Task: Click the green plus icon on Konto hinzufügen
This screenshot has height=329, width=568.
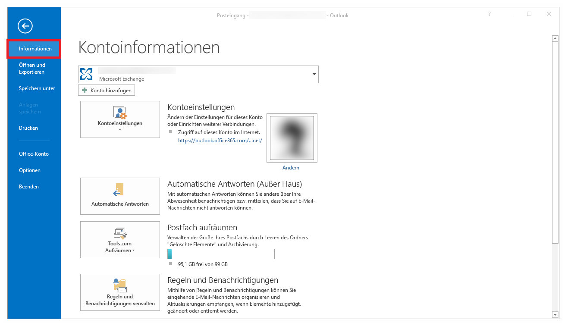Action: (x=85, y=91)
